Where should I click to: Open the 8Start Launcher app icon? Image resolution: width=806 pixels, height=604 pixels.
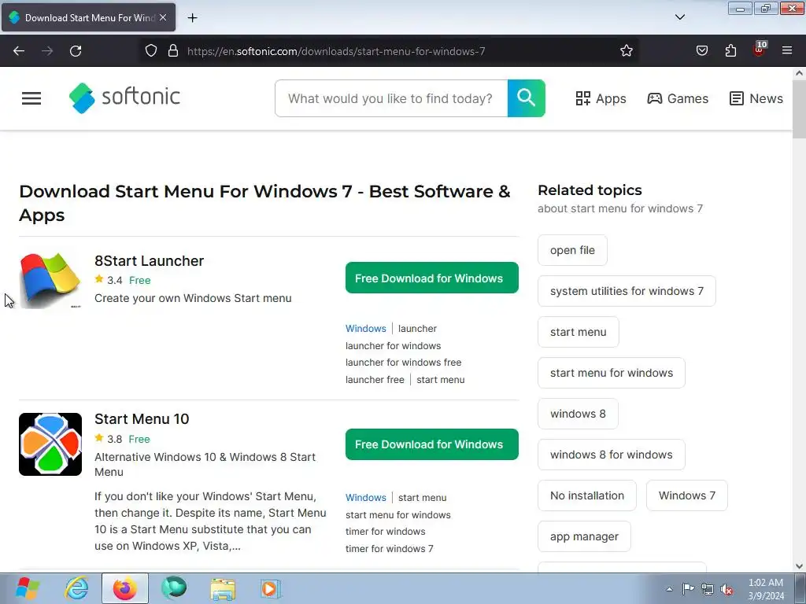(x=50, y=280)
